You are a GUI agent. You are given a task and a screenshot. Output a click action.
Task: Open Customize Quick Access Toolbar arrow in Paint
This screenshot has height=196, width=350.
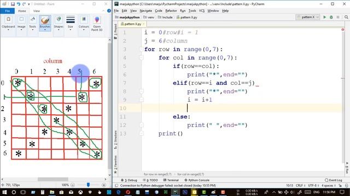pos(29,4)
